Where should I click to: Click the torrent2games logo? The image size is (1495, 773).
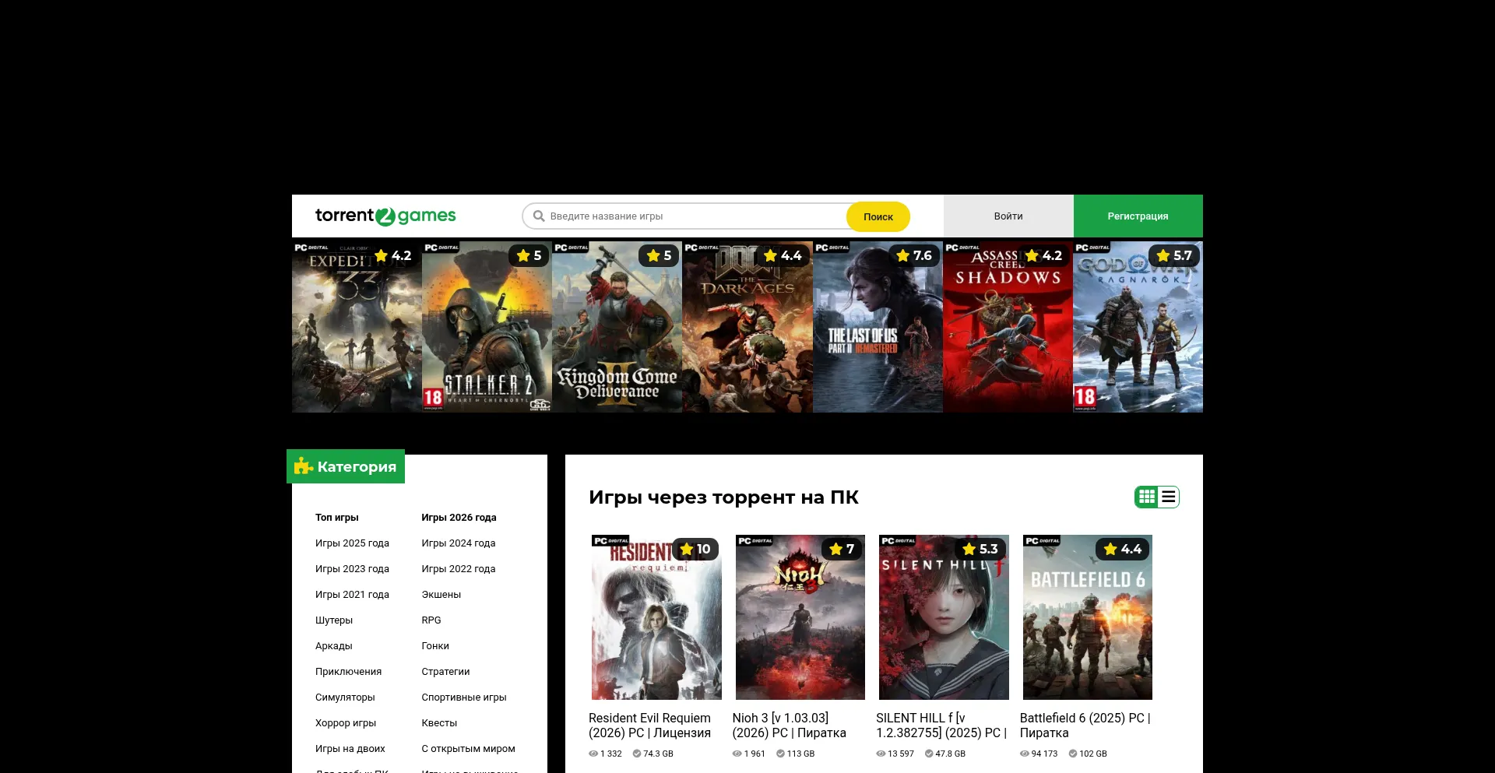[385, 216]
